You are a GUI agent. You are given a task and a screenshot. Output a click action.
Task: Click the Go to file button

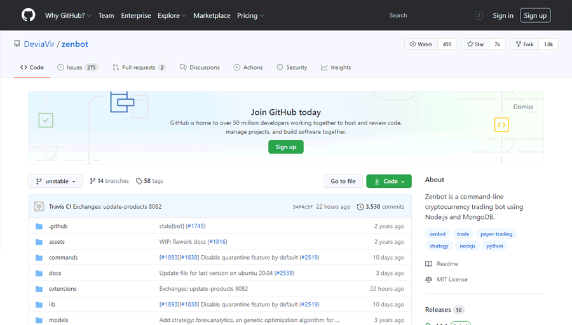point(343,181)
